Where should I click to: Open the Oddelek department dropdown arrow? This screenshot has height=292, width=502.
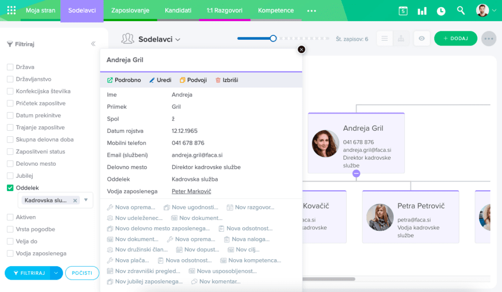click(x=86, y=200)
